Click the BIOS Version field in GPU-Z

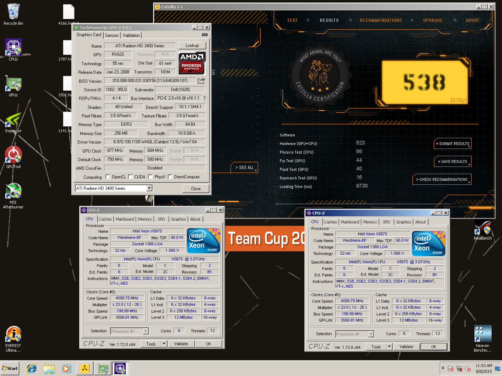(x=150, y=81)
